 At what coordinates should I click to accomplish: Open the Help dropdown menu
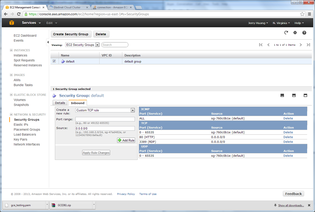point(299,23)
